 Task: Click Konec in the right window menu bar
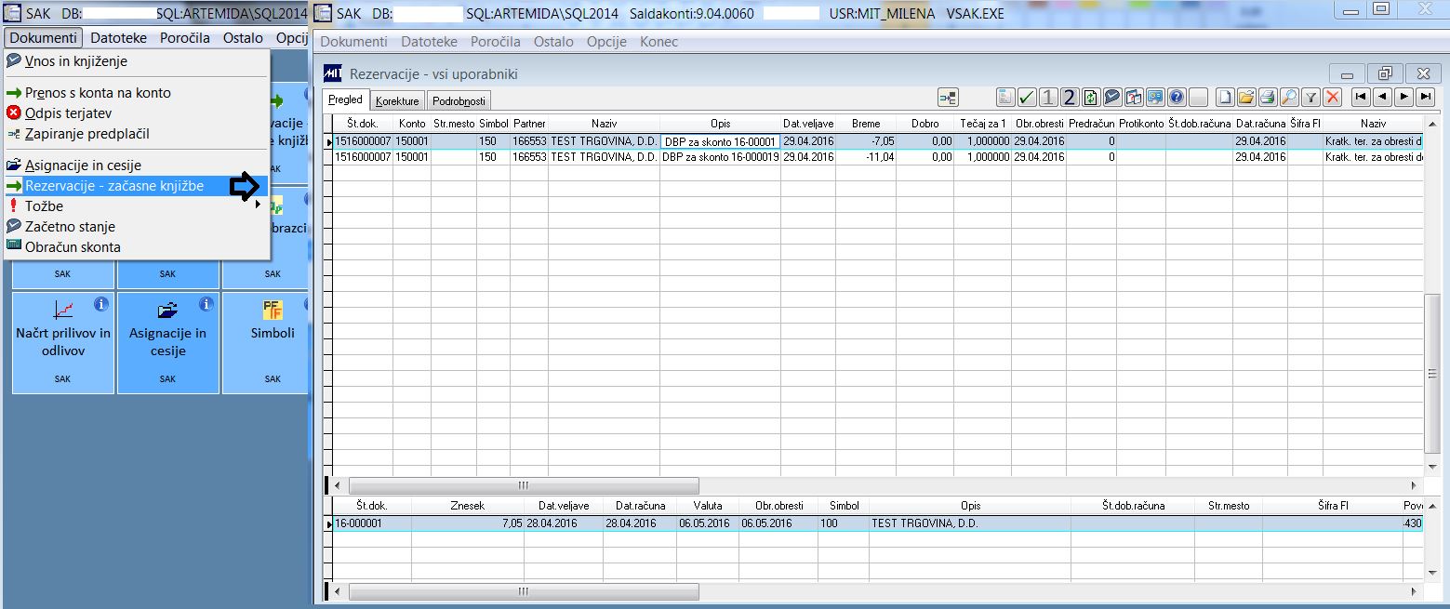coord(658,42)
